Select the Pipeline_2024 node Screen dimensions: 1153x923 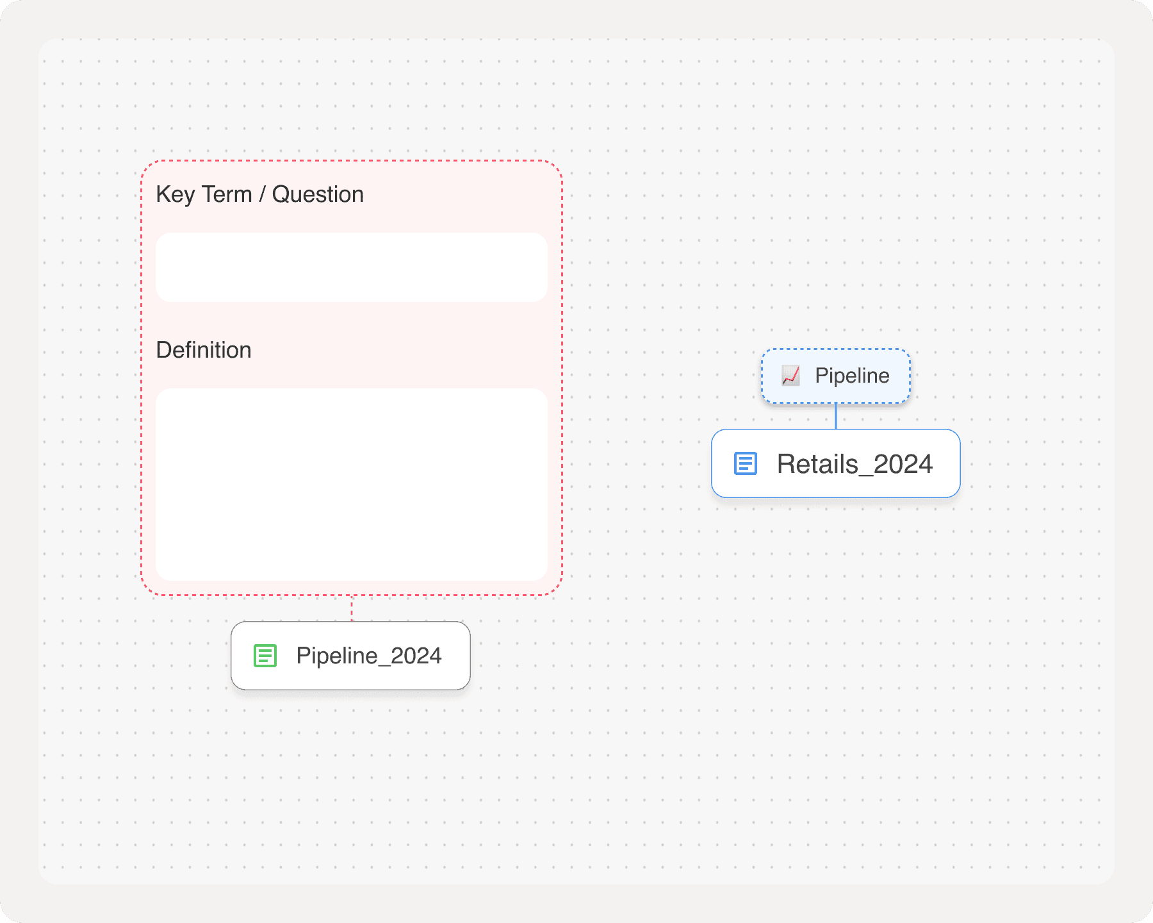(x=350, y=656)
